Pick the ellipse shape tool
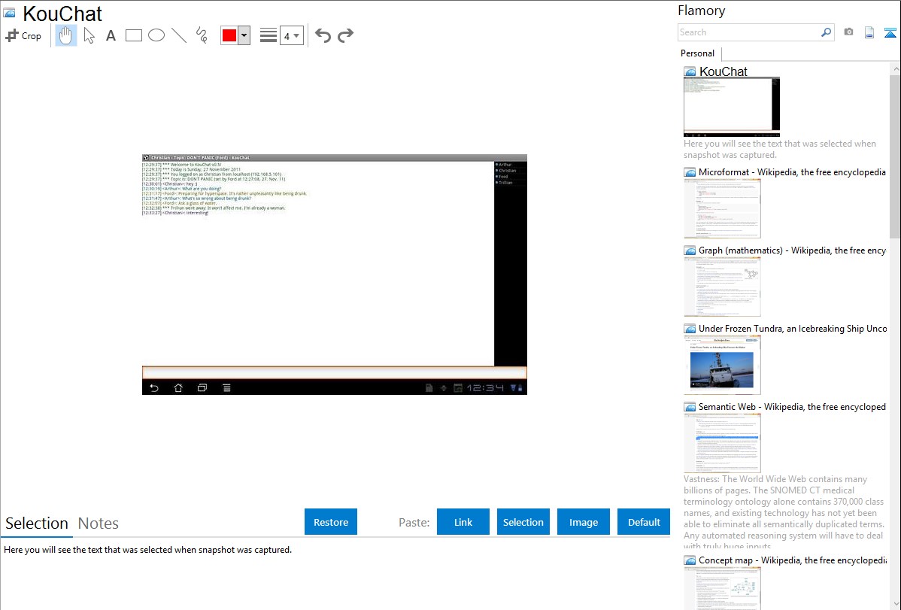901x610 pixels. click(156, 35)
